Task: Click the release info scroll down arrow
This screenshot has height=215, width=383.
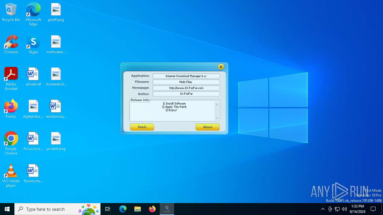Action: click(217, 118)
